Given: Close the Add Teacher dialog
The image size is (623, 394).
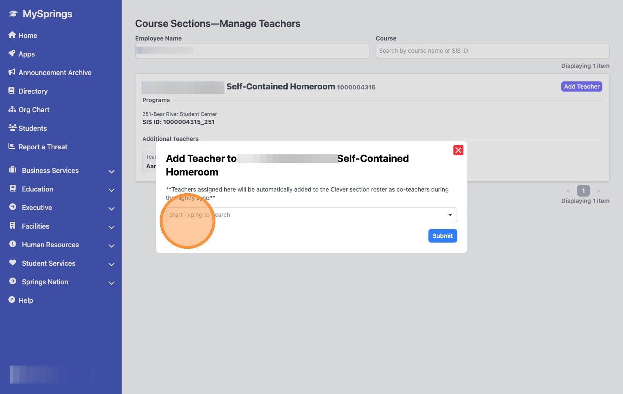Looking at the screenshot, I should [x=458, y=150].
